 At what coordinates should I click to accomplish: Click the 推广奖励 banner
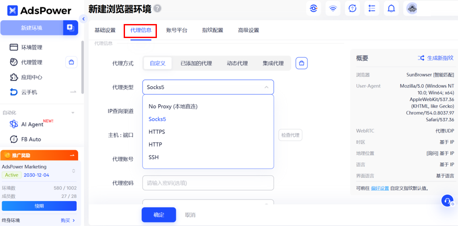coord(39,155)
